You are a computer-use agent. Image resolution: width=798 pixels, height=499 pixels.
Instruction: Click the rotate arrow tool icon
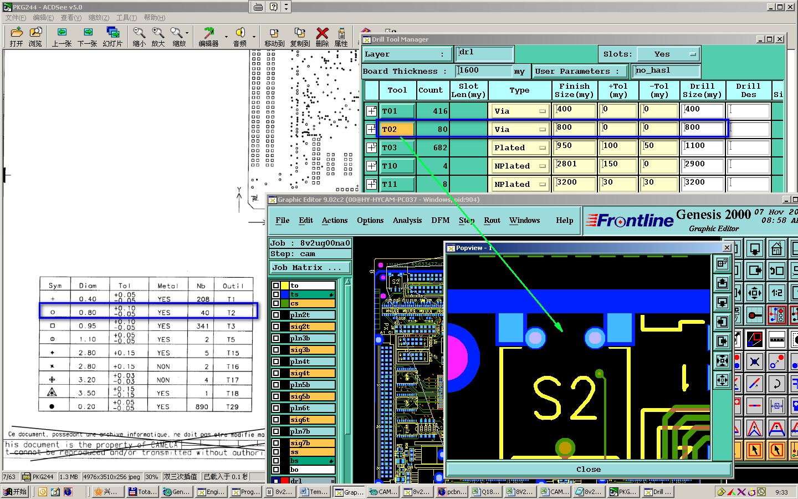[776, 383]
